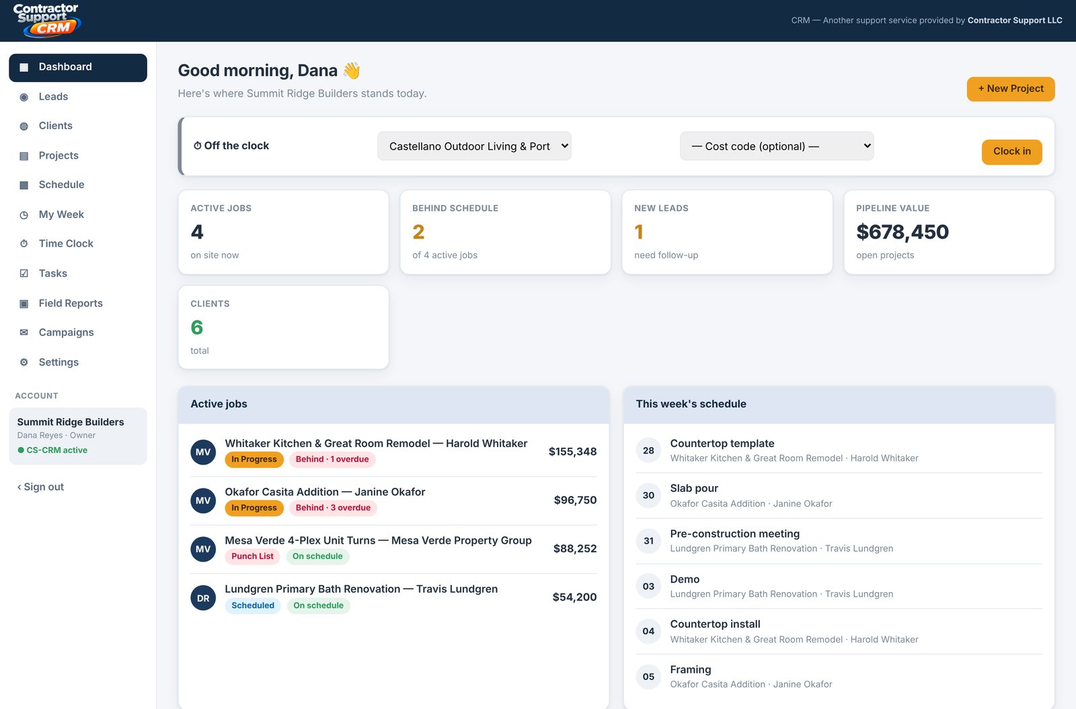
Task: Click the Tasks checkbox icon
Action: 24,274
